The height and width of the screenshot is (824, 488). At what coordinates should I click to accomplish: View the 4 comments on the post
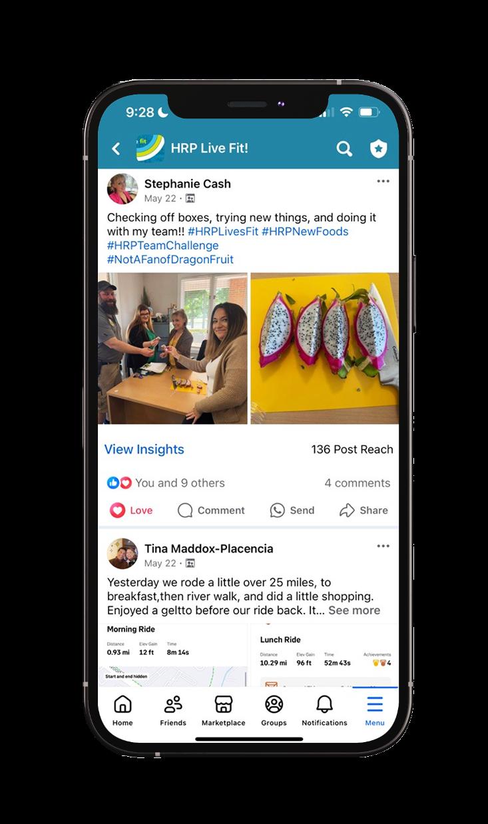(x=358, y=483)
